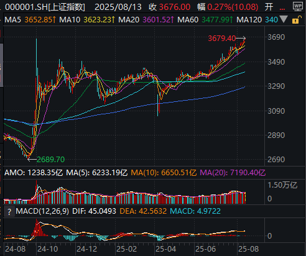Select the DEA value in MACD panel

pyautogui.click(x=143, y=211)
